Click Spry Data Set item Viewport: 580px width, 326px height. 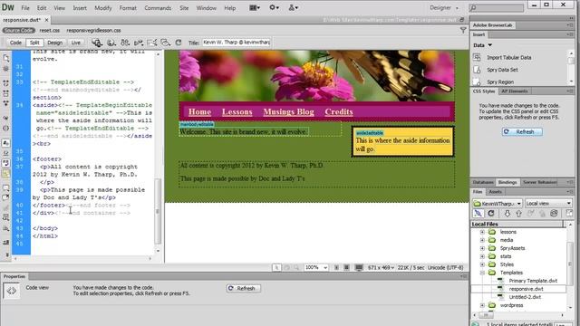click(x=502, y=70)
